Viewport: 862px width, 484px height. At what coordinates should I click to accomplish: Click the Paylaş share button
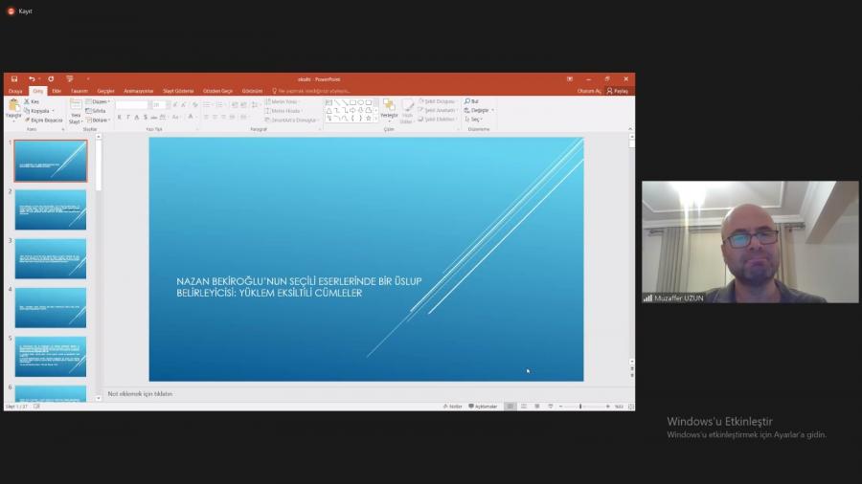click(x=618, y=91)
